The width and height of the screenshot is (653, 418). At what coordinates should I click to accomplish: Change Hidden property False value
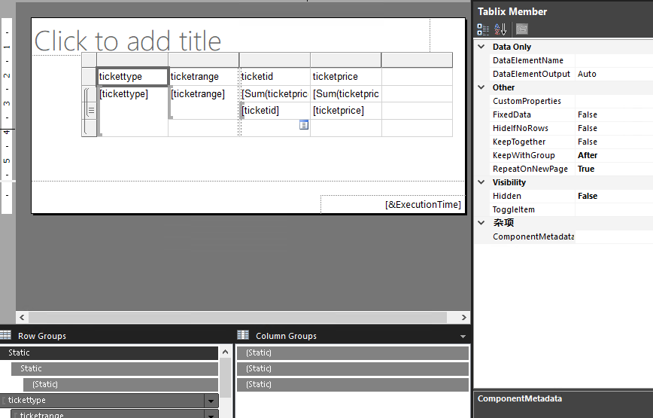(614, 196)
